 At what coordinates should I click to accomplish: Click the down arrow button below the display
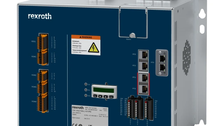(100, 97)
